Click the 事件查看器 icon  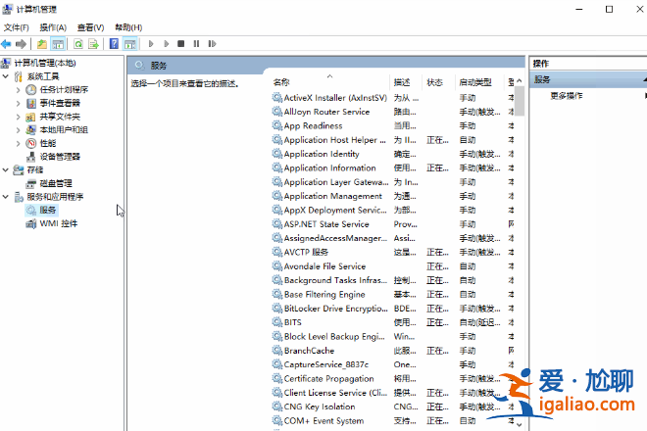(31, 103)
